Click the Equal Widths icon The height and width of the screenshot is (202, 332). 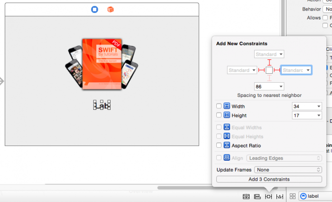[227, 127]
